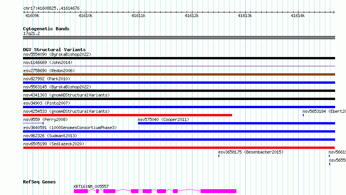The height and width of the screenshot is (195, 346).
Task: Open the nsv5653184 (Ebert) variant label
Action: point(324,111)
